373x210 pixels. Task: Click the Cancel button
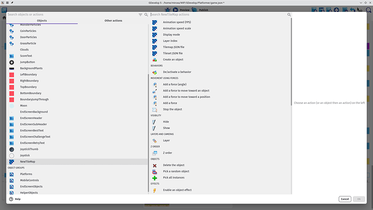(x=345, y=199)
